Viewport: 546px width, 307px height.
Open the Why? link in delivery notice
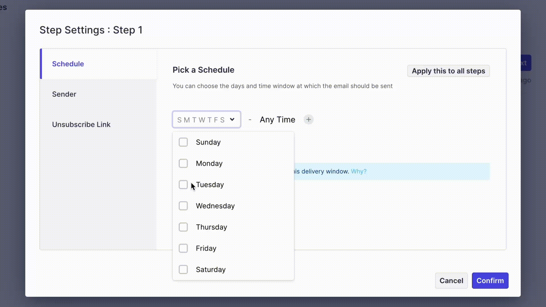point(359,171)
